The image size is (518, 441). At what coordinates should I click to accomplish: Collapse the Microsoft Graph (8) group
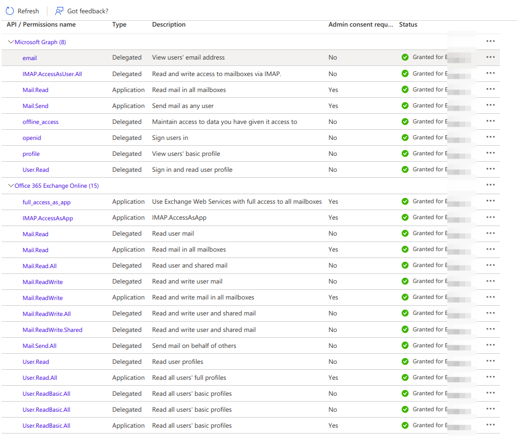tap(11, 42)
